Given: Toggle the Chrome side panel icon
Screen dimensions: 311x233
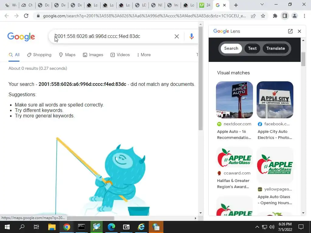Looking at the screenshot, I should click(285, 16).
